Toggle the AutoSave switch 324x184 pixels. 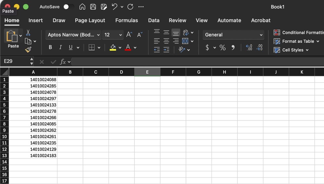point(68,7)
